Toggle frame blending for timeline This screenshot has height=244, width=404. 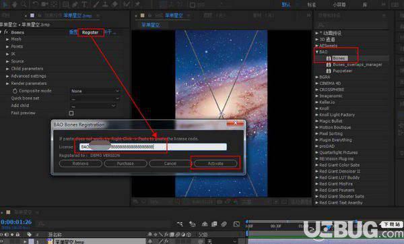(214, 224)
